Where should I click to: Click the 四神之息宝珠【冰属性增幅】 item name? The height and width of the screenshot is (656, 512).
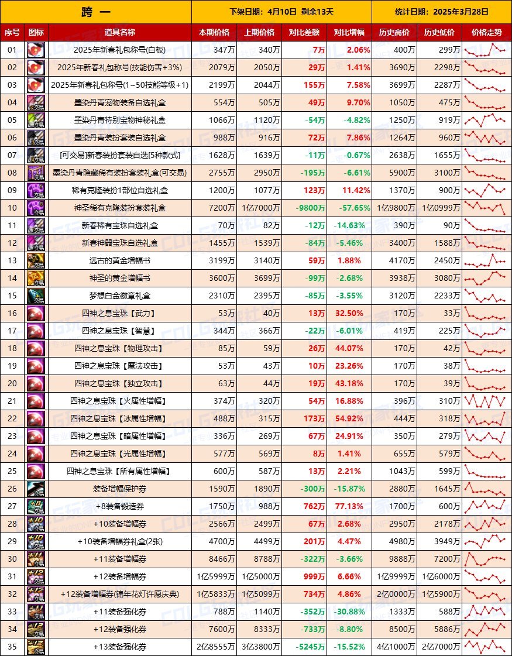(119, 419)
